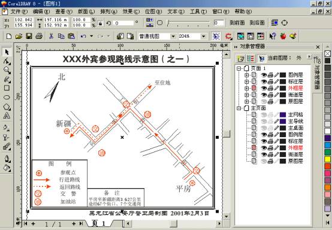Open the 普通视图 view mode dropdown
The width and height of the screenshot is (332, 230).
pyautogui.click(x=173, y=37)
